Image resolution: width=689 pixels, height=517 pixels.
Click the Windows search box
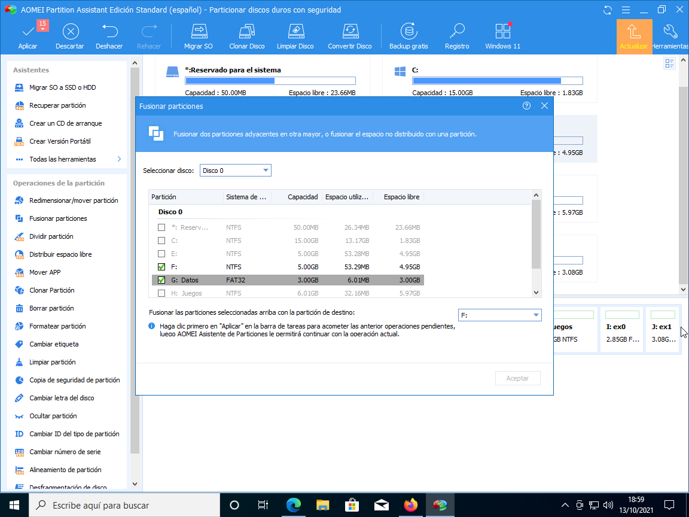tap(124, 505)
